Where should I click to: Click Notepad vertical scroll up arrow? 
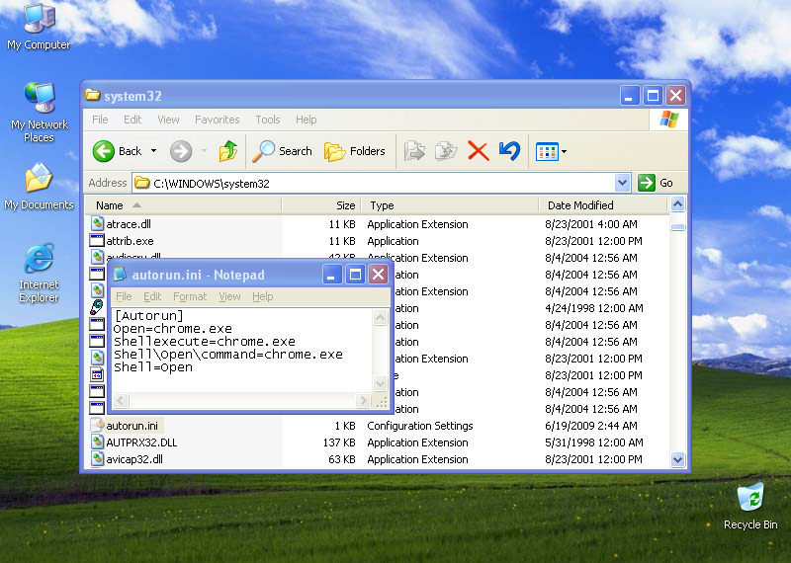pos(380,317)
